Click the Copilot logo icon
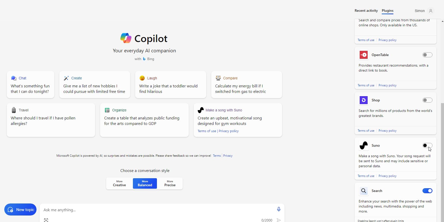The height and width of the screenshot is (222, 444). coord(126,38)
